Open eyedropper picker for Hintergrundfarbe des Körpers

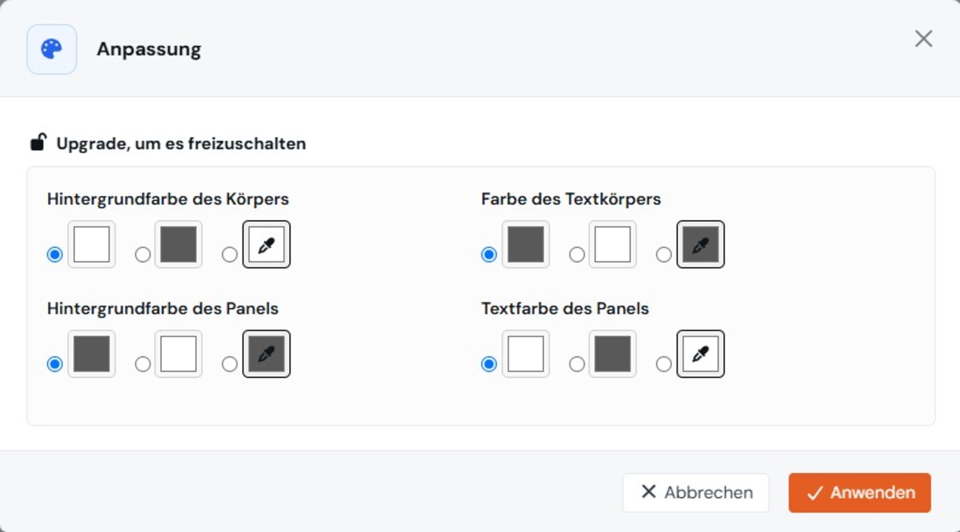pyautogui.click(x=266, y=244)
